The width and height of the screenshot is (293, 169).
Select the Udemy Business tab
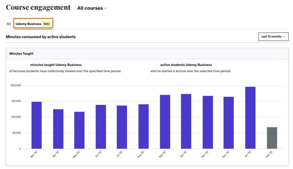point(28,24)
